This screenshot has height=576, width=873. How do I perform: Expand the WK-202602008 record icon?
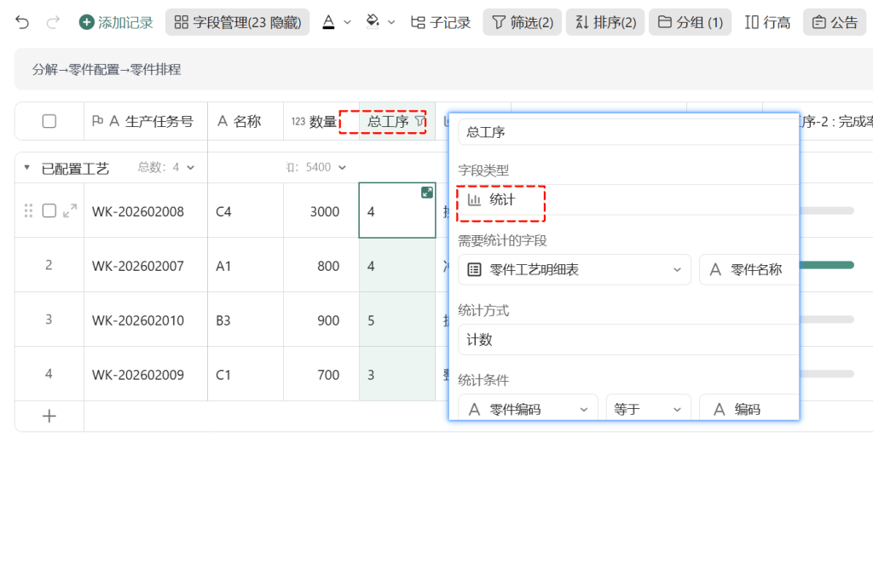[x=70, y=210]
